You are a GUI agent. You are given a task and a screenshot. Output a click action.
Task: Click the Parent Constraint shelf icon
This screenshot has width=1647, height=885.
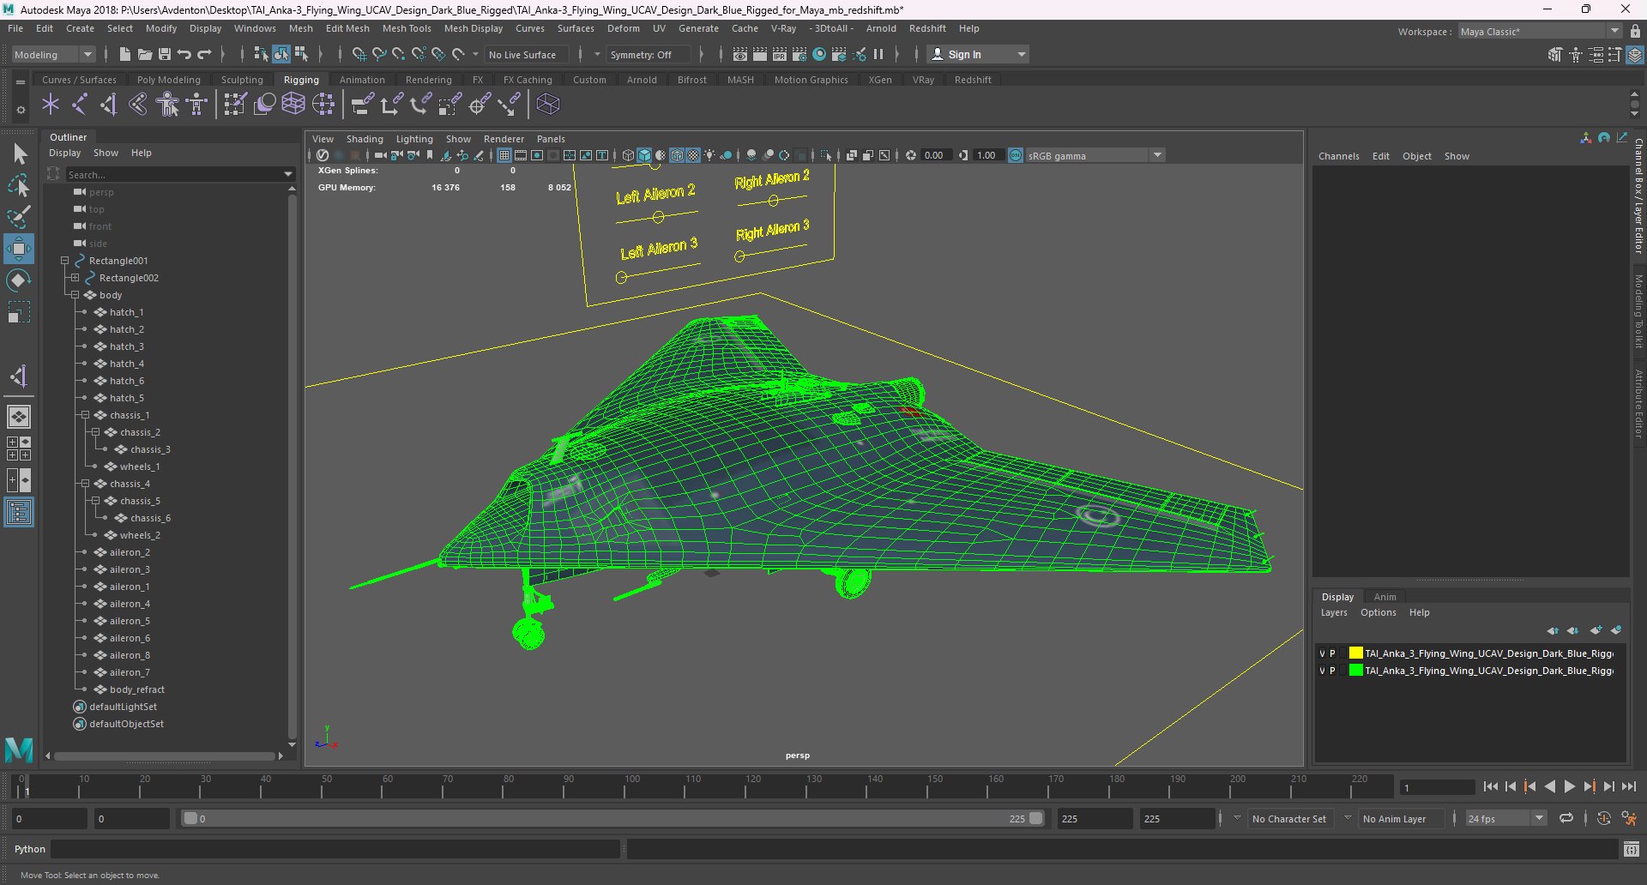(x=363, y=105)
